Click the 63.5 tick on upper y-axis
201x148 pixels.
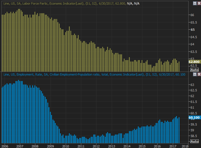pyautogui.click(x=193, y=52)
